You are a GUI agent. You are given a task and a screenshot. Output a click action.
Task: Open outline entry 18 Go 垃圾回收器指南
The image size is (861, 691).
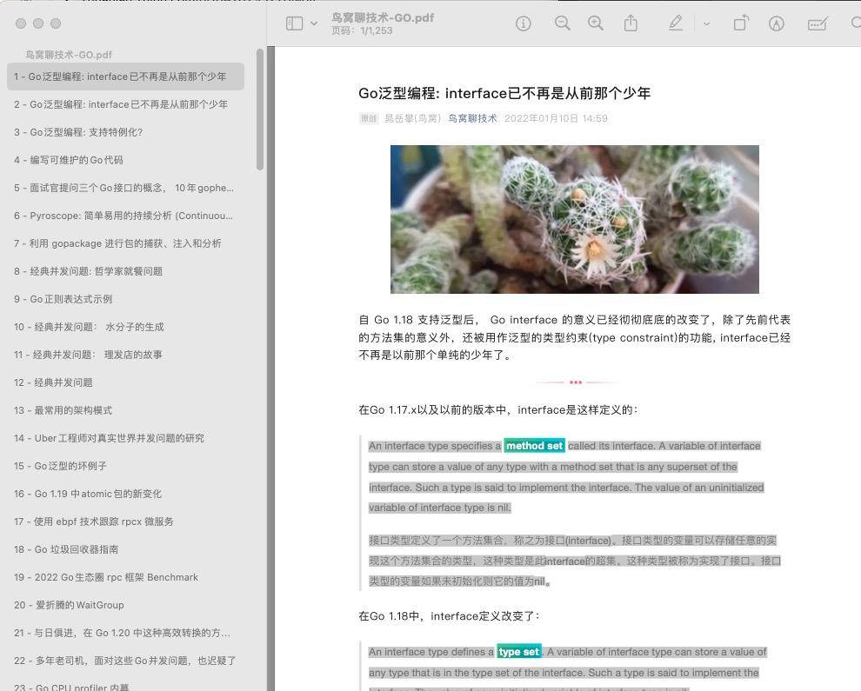(126, 549)
